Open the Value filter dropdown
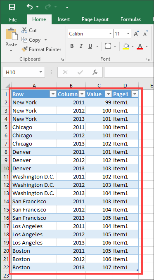Viewport: 154px width, 280px height. (109, 94)
